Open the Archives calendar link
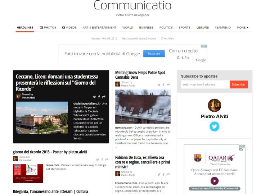Image resolution: width=265 pixels, height=194 pixels. pyautogui.click(x=167, y=38)
